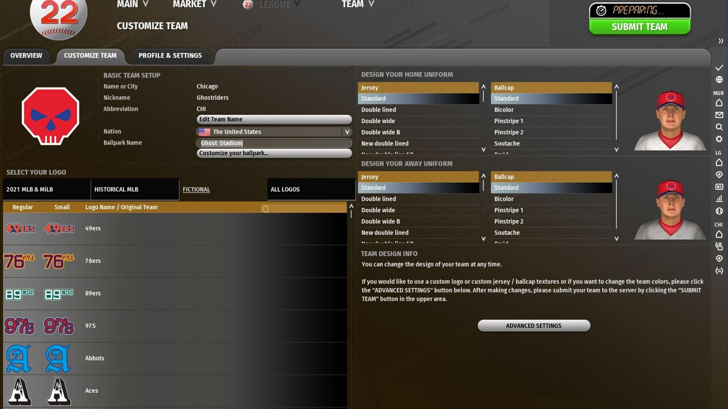The image size is (728, 409).
Task: Open the MAIN dropdown menu
Action: coord(132,5)
